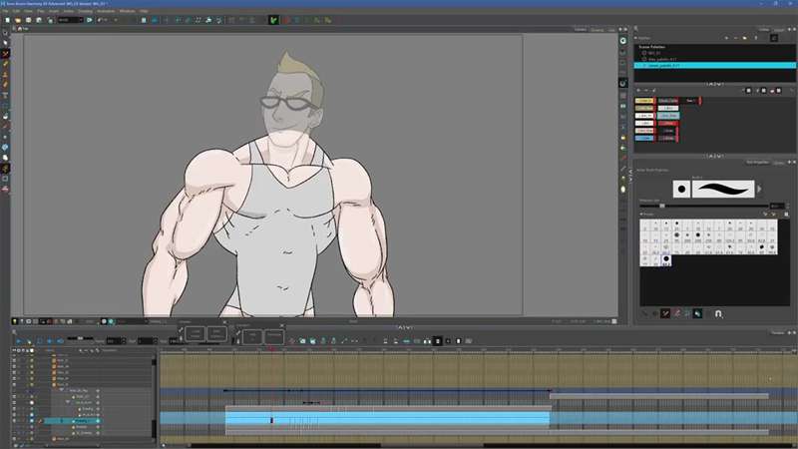The height and width of the screenshot is (449, 798).
Task: Click the red icon right of scripting icon
Action: coord(286,20)
